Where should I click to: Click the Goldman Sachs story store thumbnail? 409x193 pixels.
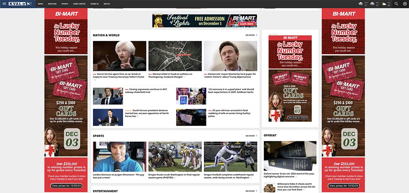(191, 96)
